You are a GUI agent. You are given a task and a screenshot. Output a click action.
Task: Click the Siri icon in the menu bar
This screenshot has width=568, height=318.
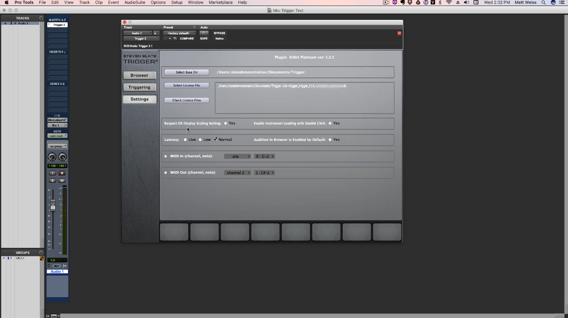[x=553, y=2]
